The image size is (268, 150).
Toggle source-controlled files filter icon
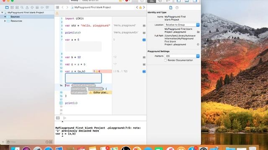pos(51,142)
